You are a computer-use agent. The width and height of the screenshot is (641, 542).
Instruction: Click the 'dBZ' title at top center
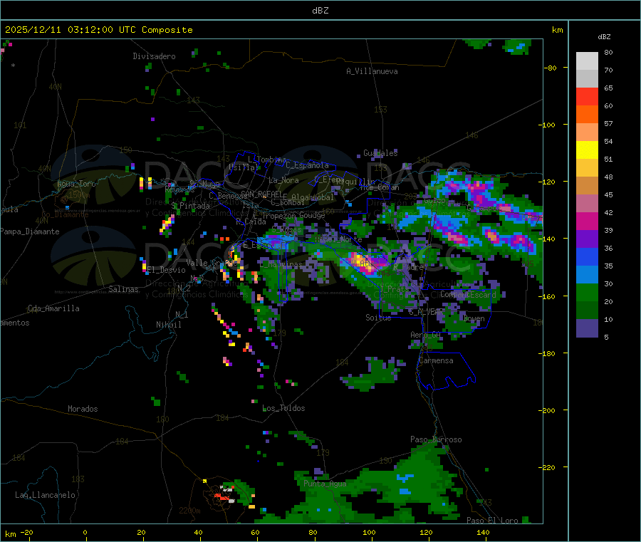[x=320, y=11]
